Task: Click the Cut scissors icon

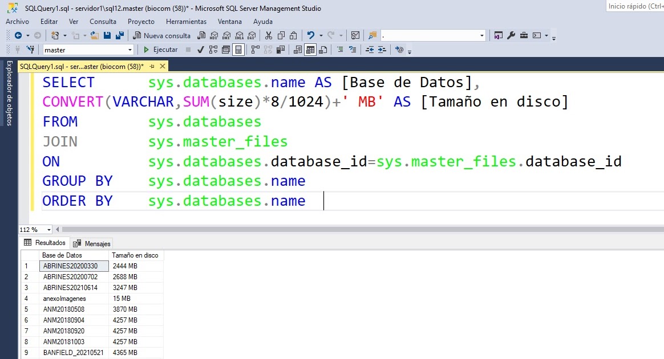Action: click(268, 35)
